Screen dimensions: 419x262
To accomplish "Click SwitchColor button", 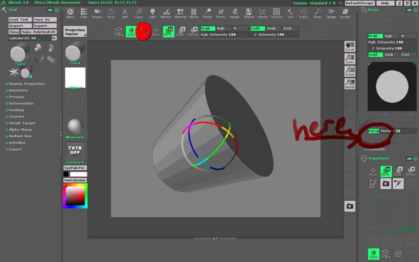I will 75,180.
